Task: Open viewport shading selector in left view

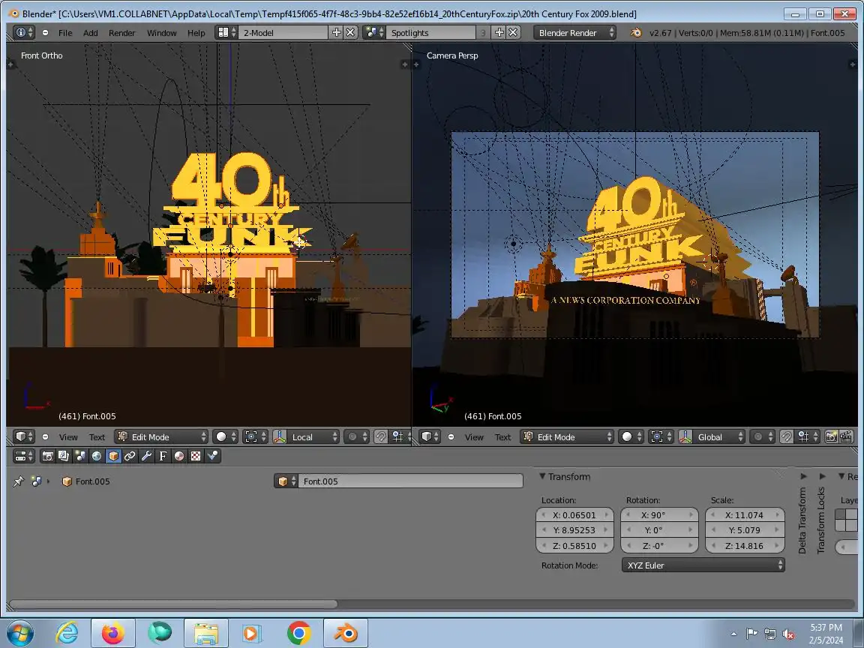Action: (225, 437)
